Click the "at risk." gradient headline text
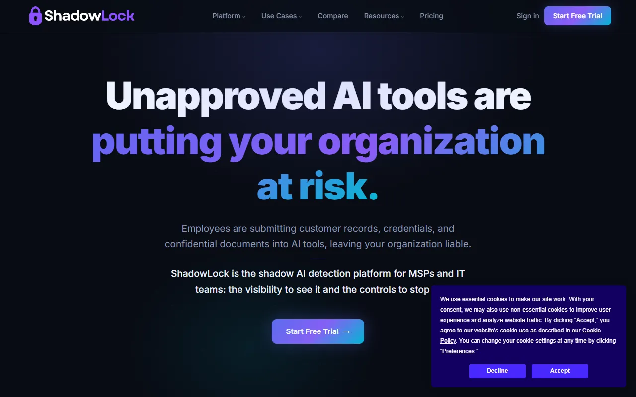This screenshot has width=636, height=397. click(318, 186)
